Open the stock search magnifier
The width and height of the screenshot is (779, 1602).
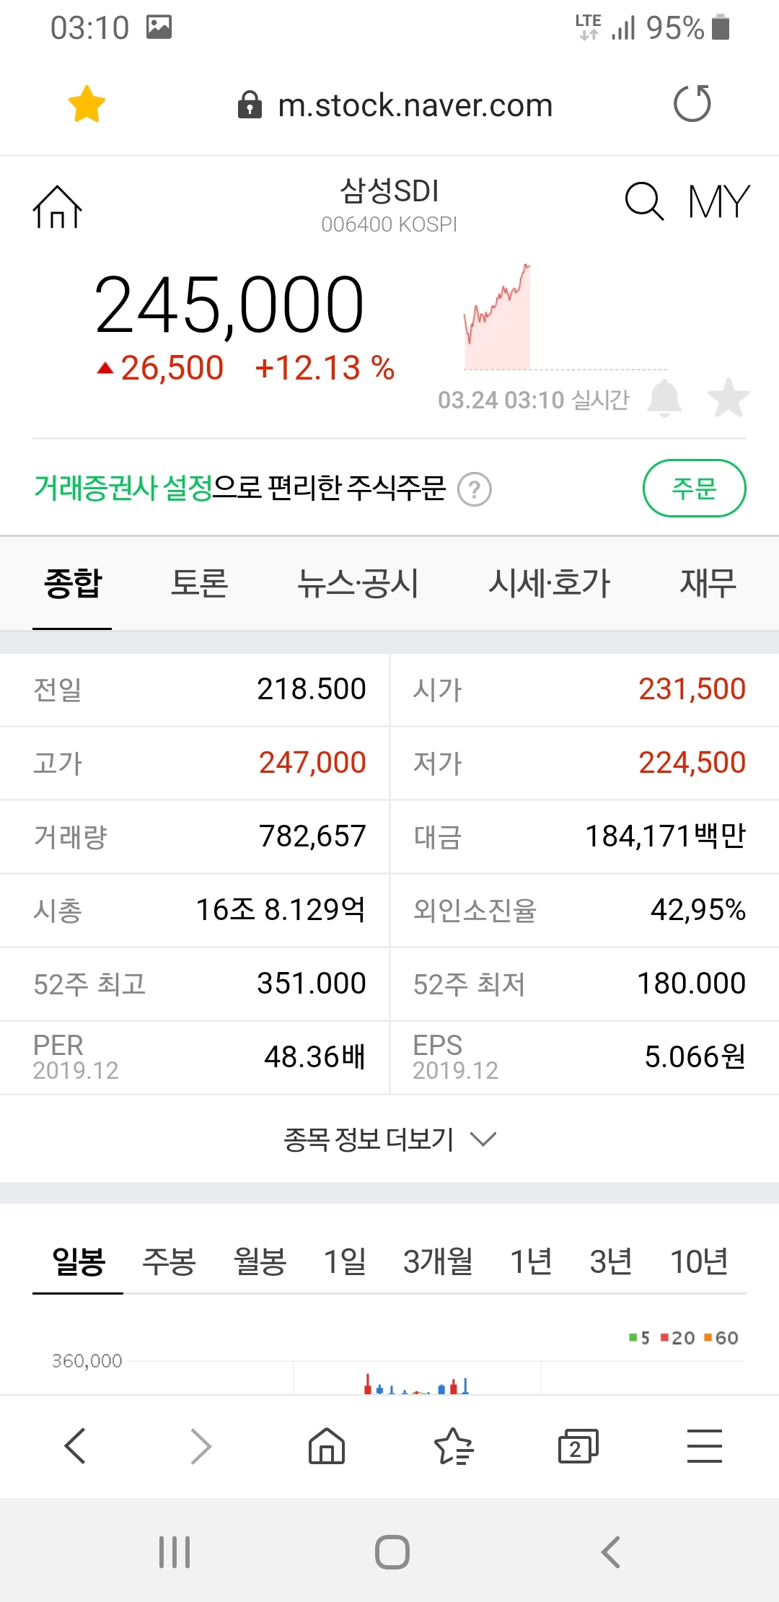[643, 201]
